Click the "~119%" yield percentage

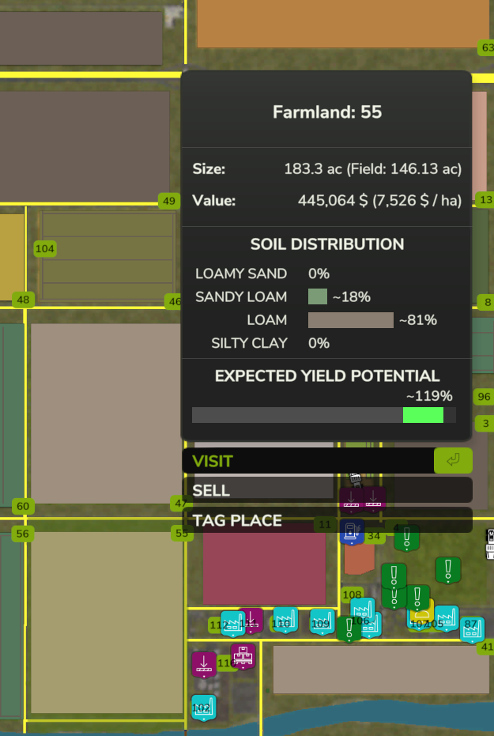coord(429,397)
